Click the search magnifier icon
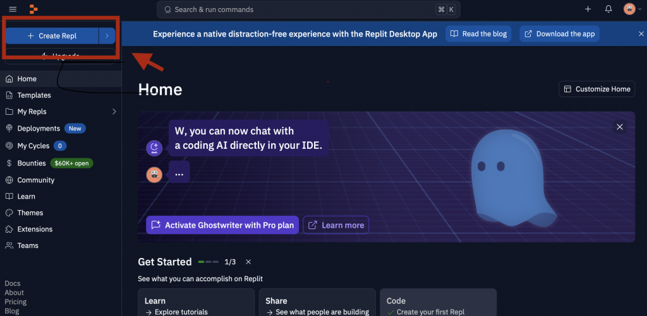The width and height of the screenshot is (647, 316). [167, 9]
